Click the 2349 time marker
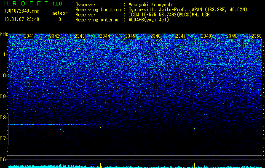 (x=231, y=36)
